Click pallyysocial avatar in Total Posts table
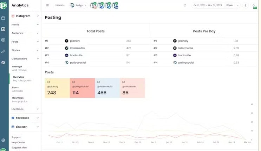Screen dimensions: 261x151 coord(66,63)
